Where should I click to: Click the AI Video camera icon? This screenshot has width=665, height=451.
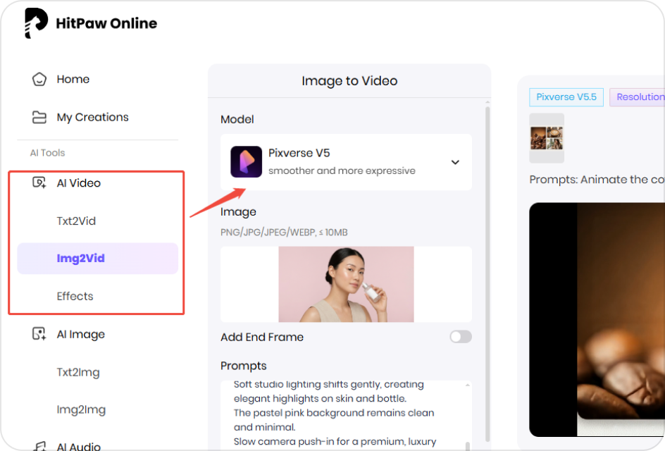coord(39,183)
